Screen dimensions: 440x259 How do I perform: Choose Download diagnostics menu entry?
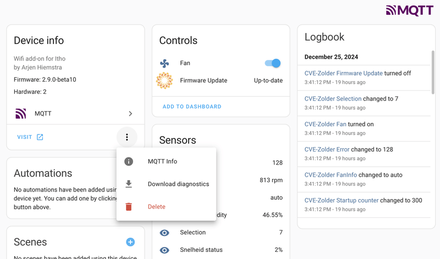click(178, 184)
